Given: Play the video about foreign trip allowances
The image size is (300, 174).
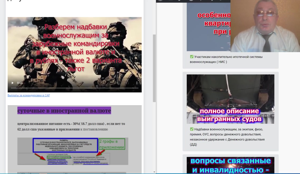Looking at the screenshot, I should [12, 83].
